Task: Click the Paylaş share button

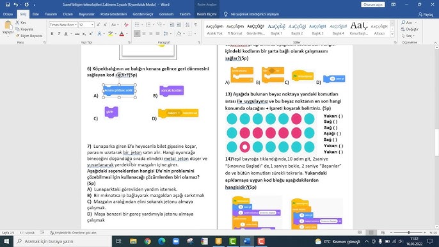Action: (x=426, y=14)
